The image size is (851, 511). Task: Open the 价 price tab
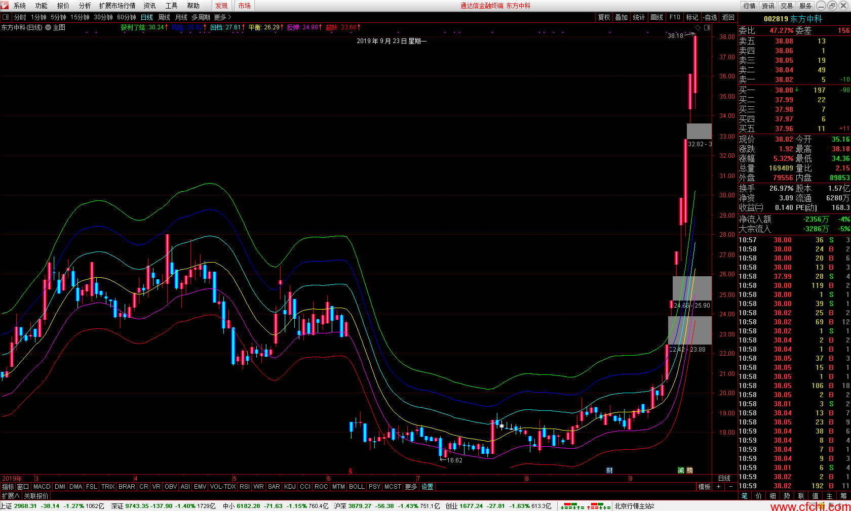pyautogui.click(x=759, y=496)
